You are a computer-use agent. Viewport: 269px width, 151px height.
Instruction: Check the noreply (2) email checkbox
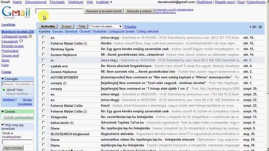44,83
